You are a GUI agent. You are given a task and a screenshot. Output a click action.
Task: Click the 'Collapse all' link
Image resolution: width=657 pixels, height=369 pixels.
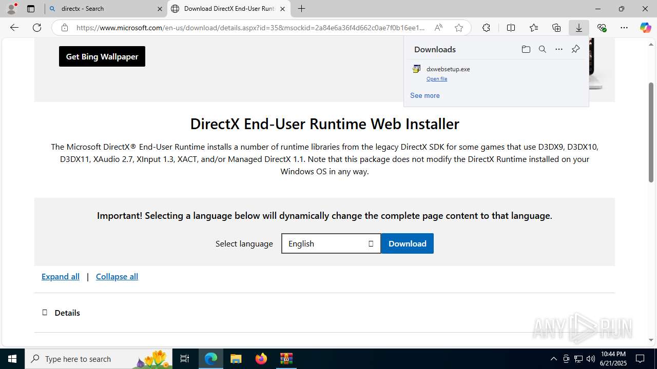(x=117, y=276)
